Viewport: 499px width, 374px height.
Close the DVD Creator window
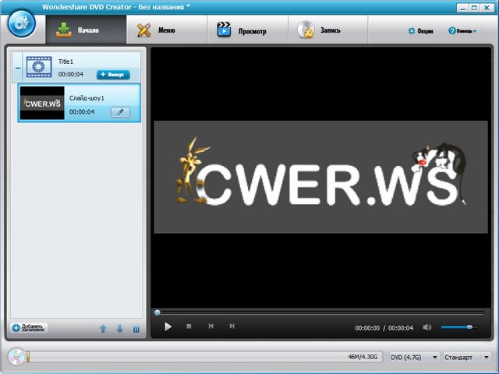coord(487,8)
